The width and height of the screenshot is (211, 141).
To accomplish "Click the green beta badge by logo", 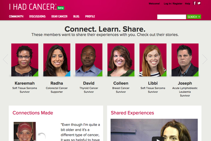I will [x=61, y=8].
